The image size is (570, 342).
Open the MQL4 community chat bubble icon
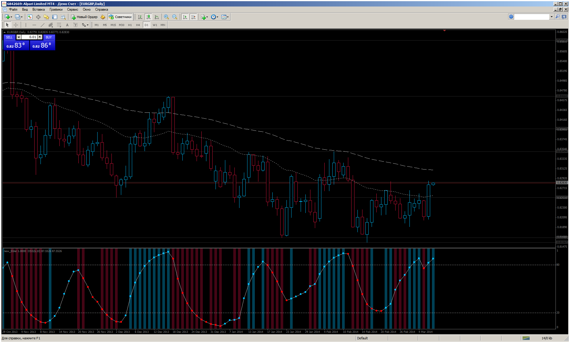(564, 17)
